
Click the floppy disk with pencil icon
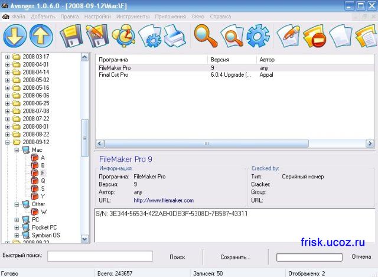click(x=97, y=35)
